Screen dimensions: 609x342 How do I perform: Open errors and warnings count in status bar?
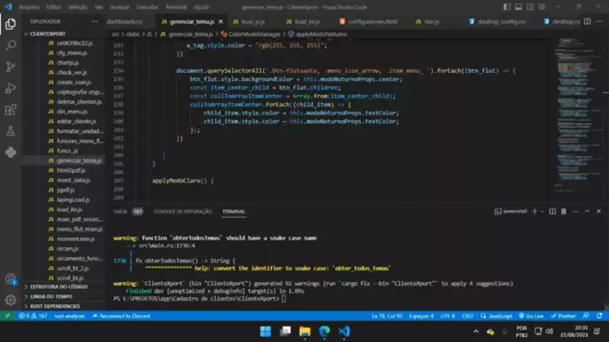pos(33,316)
